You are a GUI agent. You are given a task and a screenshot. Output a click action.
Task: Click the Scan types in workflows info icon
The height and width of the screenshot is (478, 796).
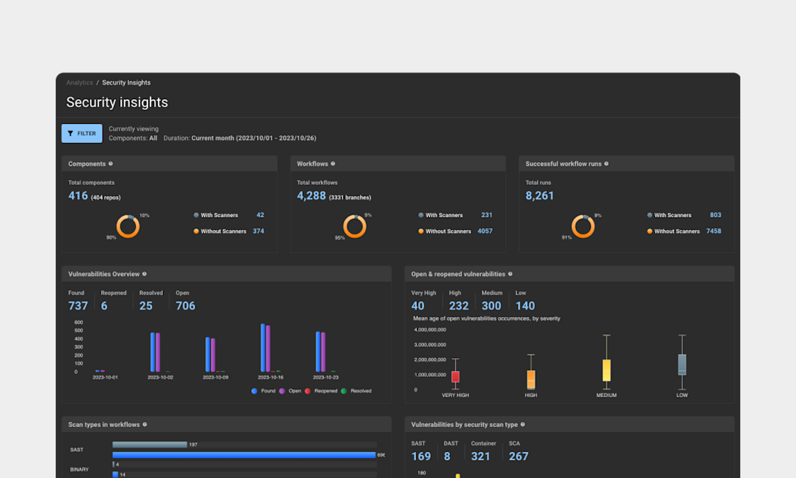146,424
